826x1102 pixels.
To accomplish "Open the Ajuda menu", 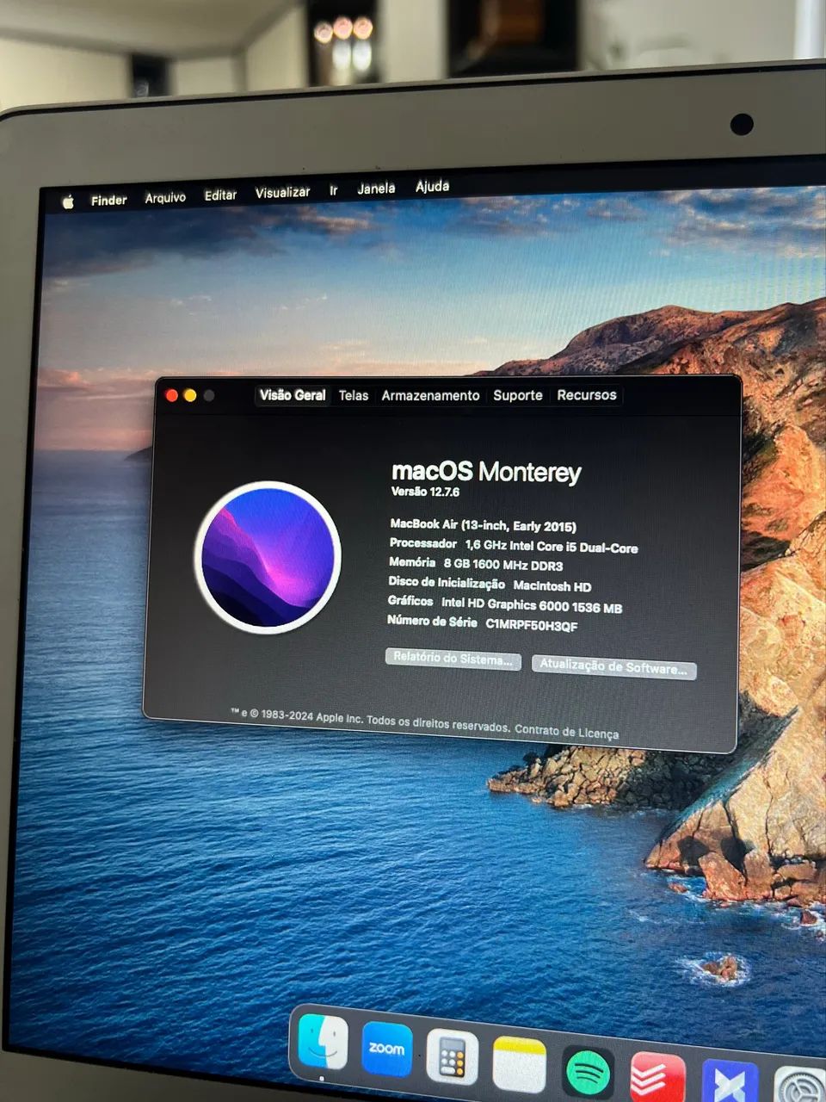I will (x=432, y=185).
